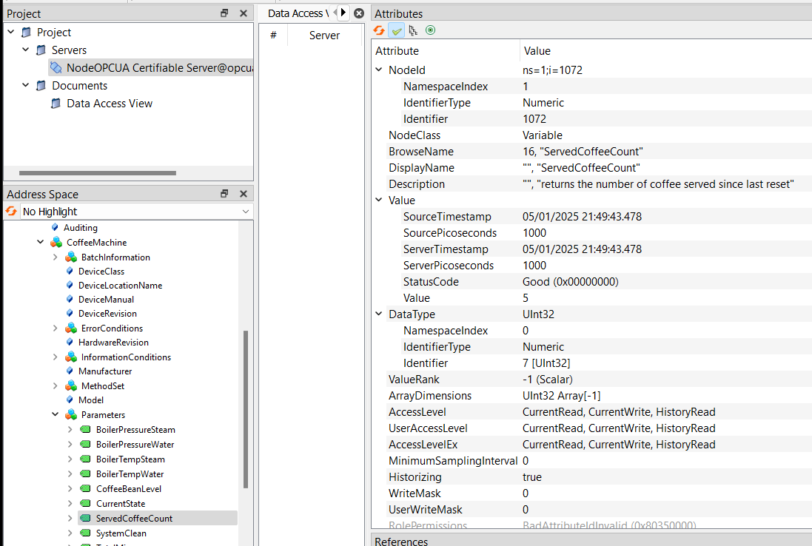The width and height of the screenshot is (812, 546).
Task: Collapse the DataType attribute row
Action: point(379,314)
